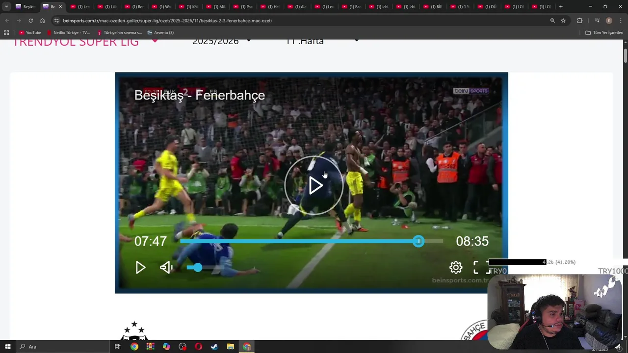Click the browser forward arrow

pyautogui.click(x=19, y=21)
